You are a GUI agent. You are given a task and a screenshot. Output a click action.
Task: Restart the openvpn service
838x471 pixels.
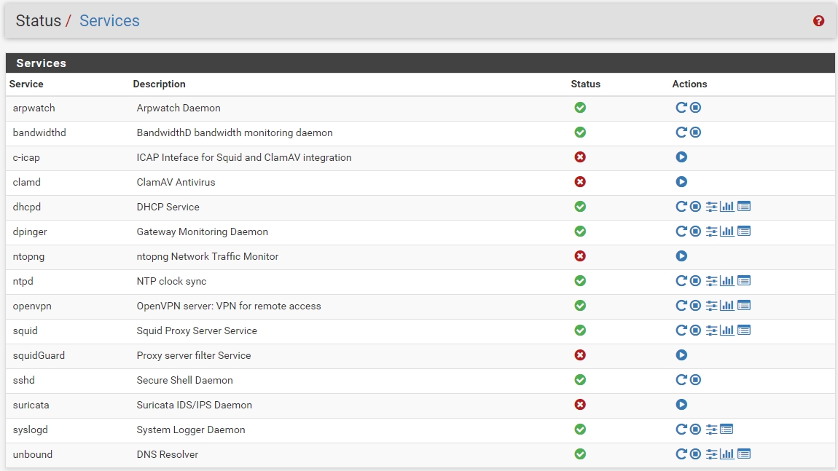tap(681, 306)
